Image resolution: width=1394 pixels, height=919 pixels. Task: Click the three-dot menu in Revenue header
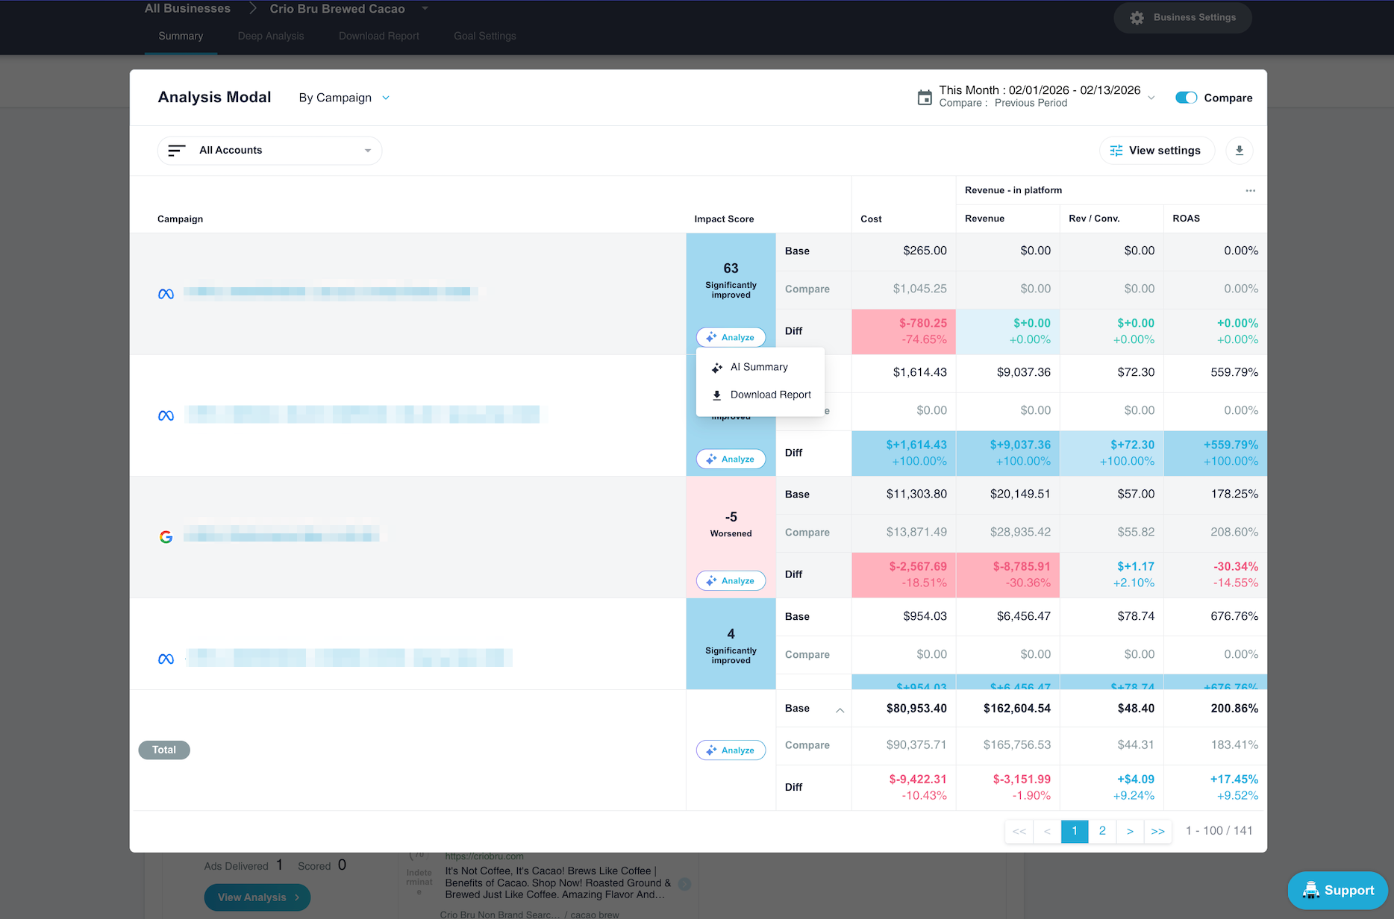pos(1250,191)
